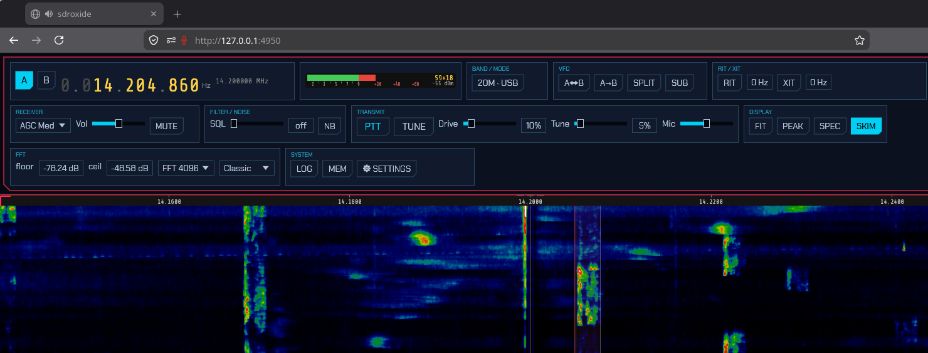Click the FFT floor -78.24 dB field
This screenshot has width=928, height=353.
click(x=61, y=168)
